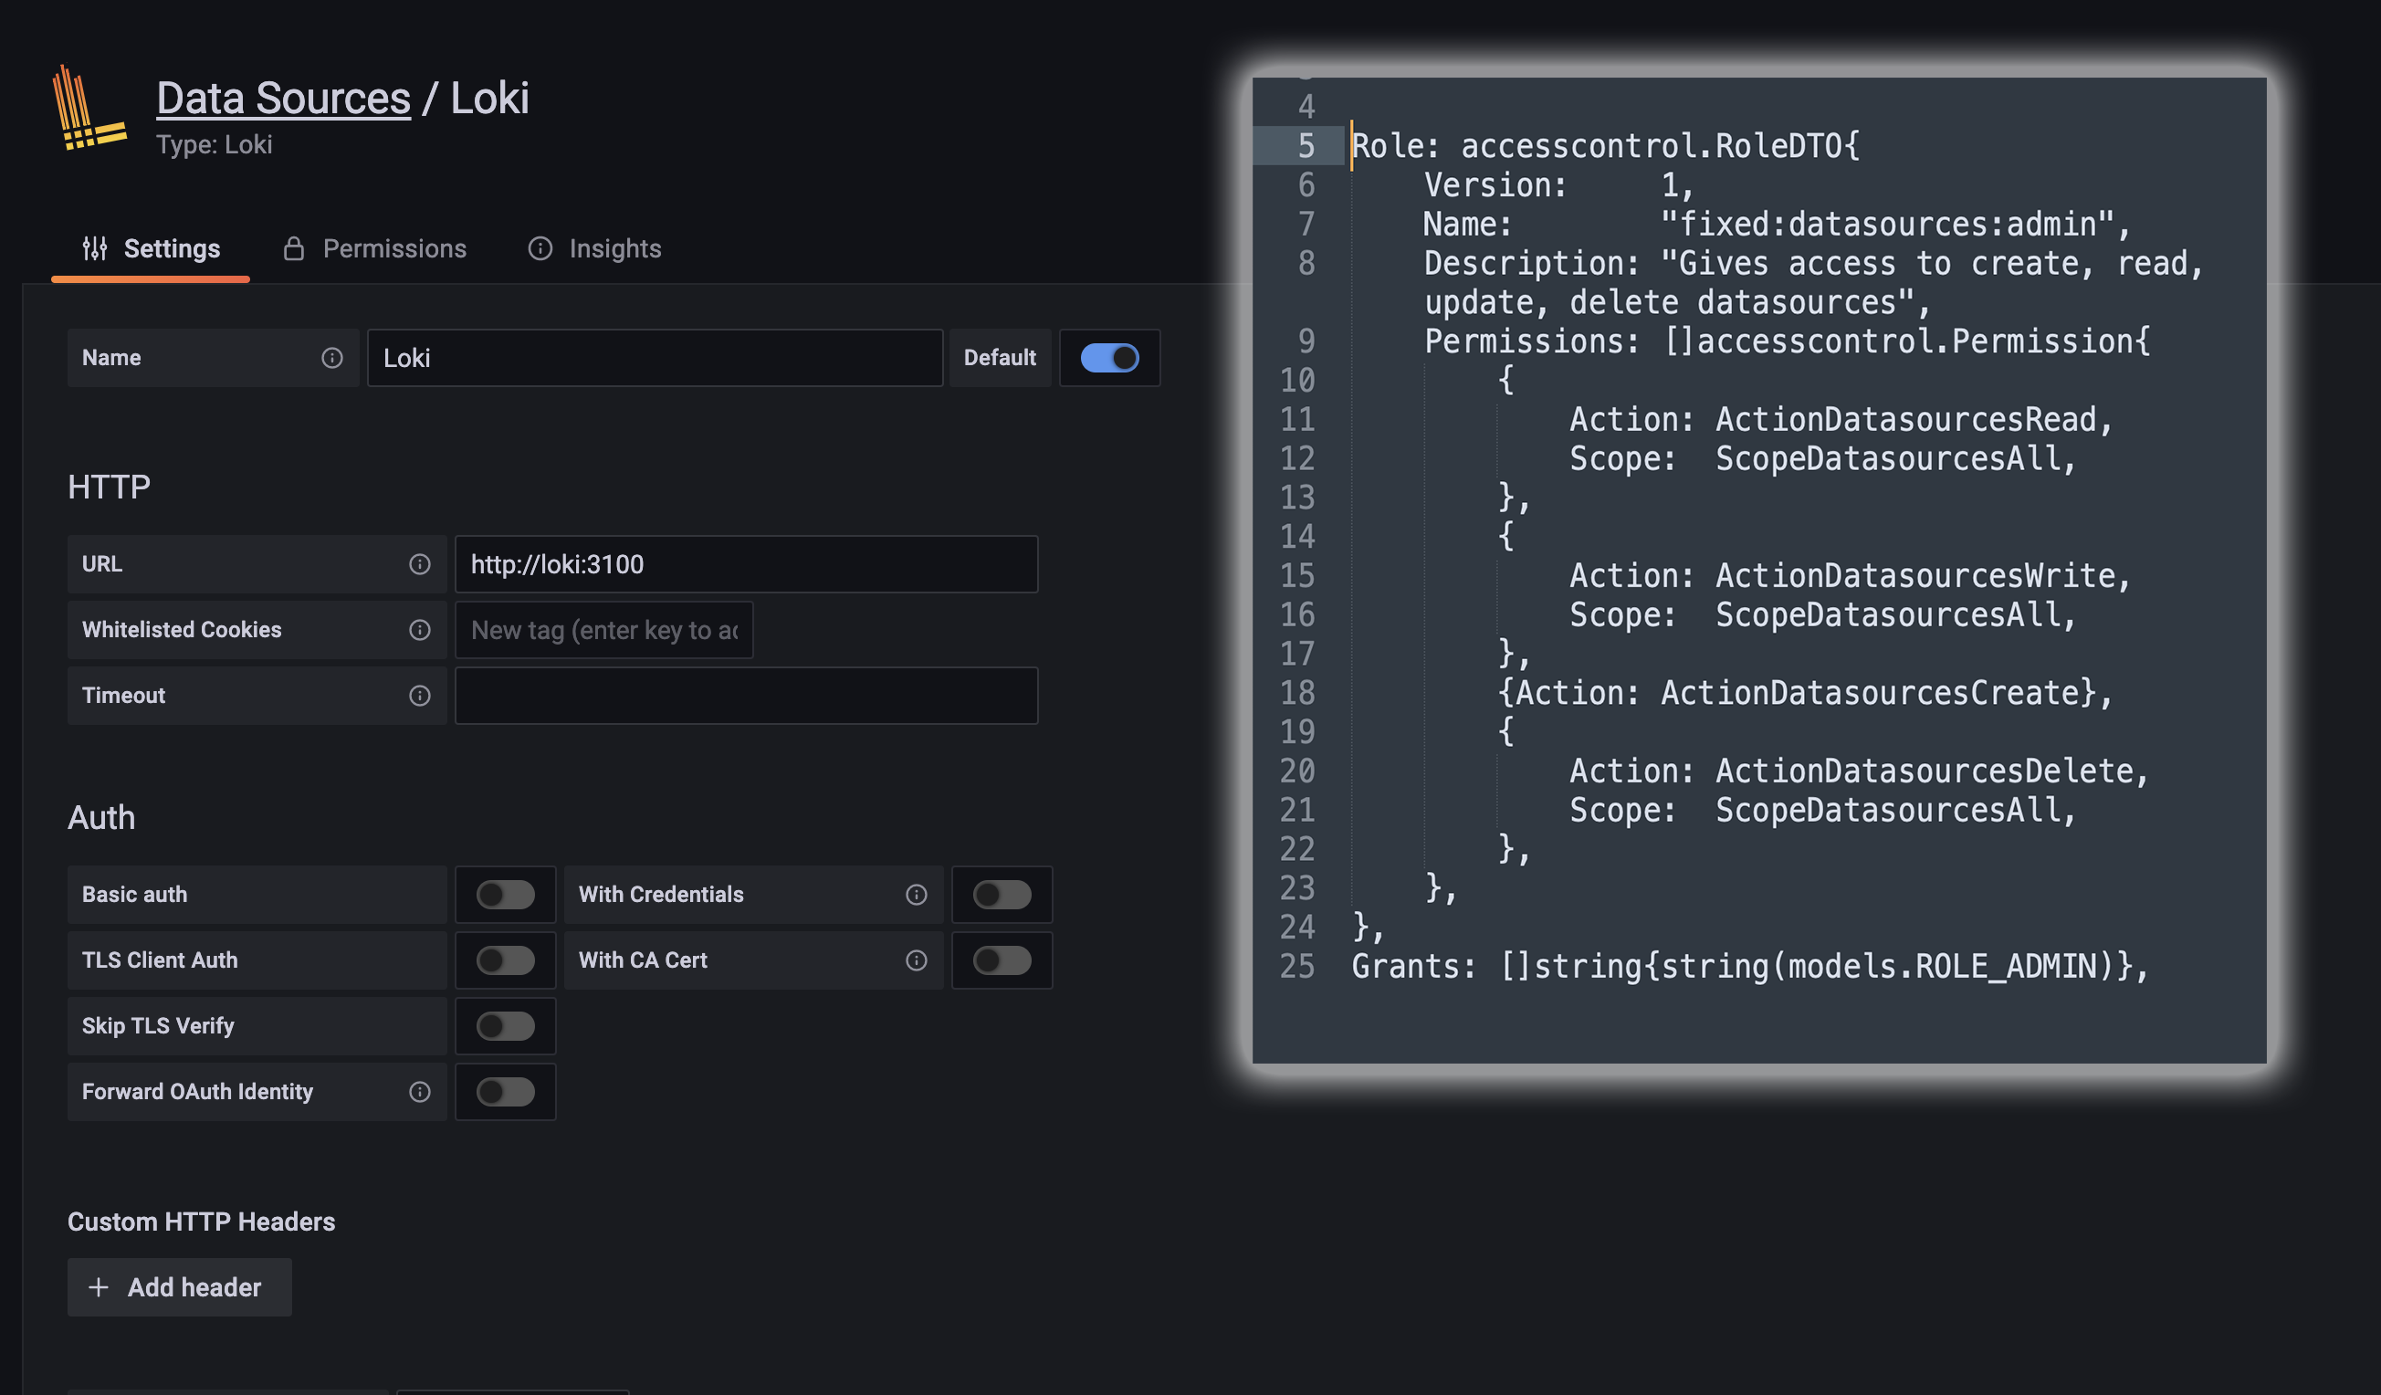Click the Loki logo icon

tap(89, 108)
